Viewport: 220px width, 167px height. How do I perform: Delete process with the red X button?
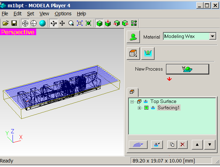182,145
